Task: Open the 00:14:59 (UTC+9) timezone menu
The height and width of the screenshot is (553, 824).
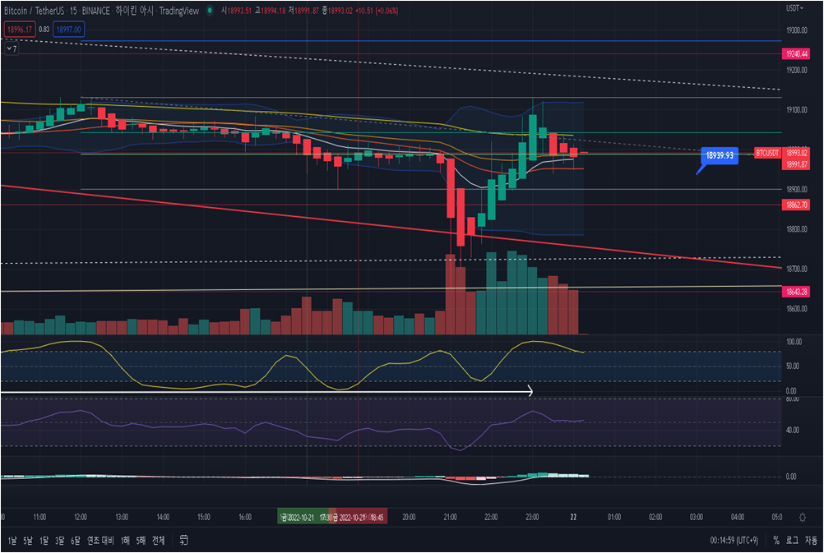Action: click(x=734, y=540)
